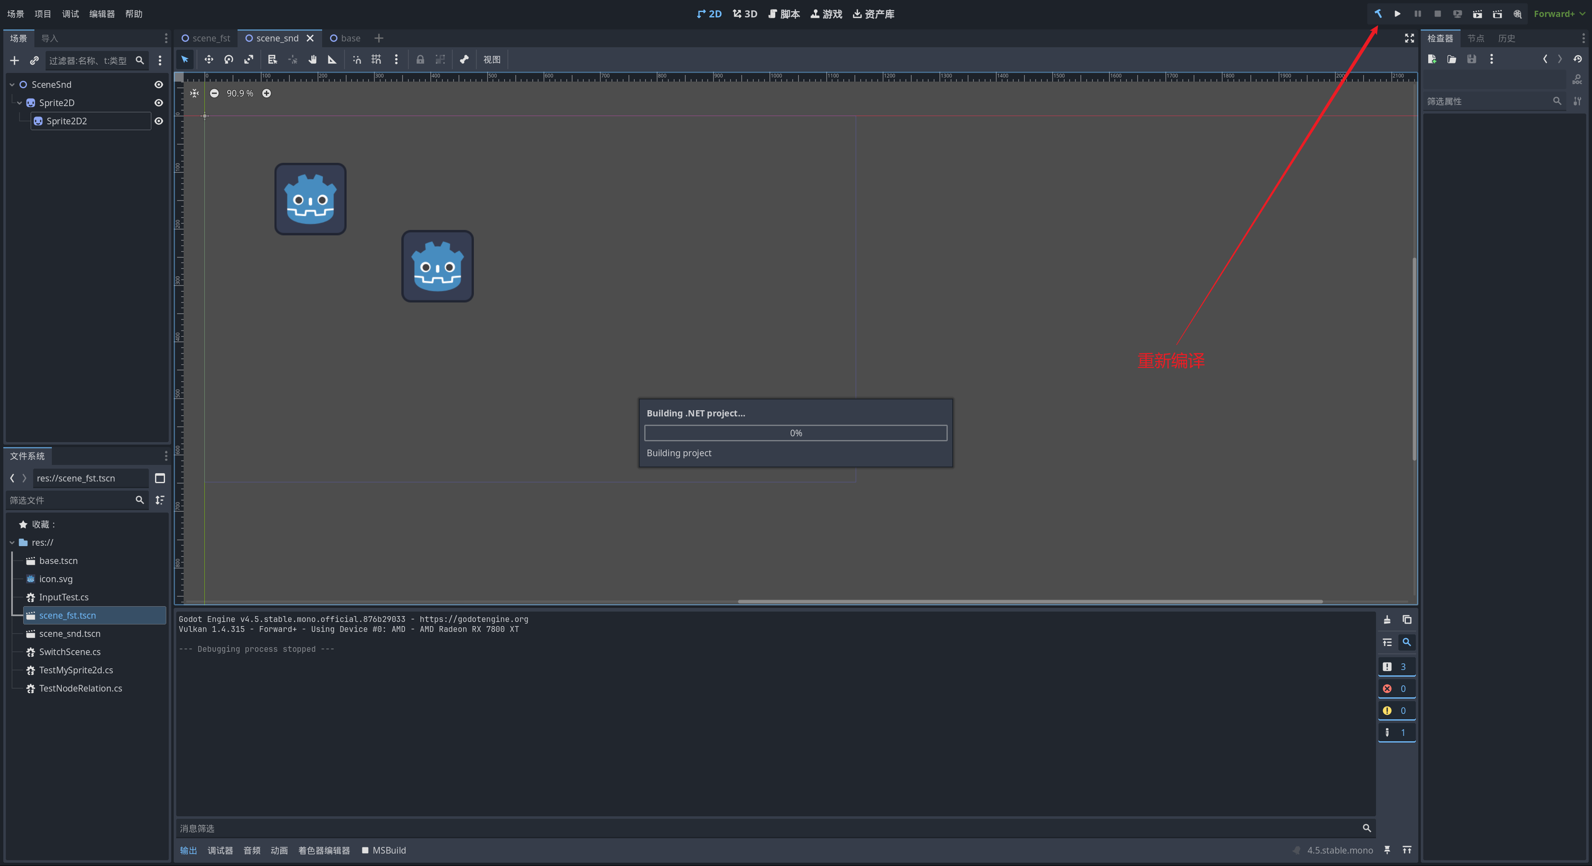Choose the Move Mode tool
Screen dimensions: 1592x866
[x=209, y=59]
